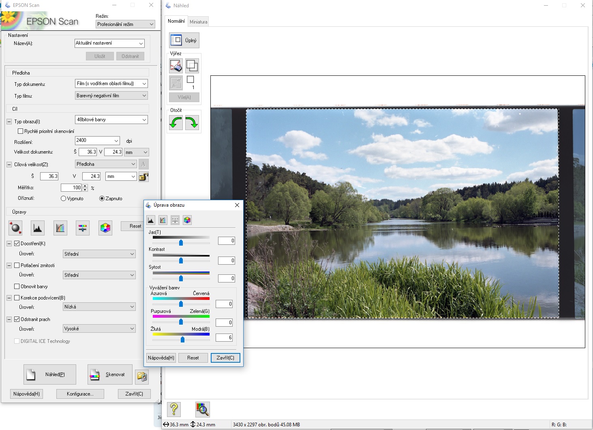Viewport: 593px width, 430px height.
Task: Open the histogram adjustment icon in Úpravy
Action: click(38, 228)
